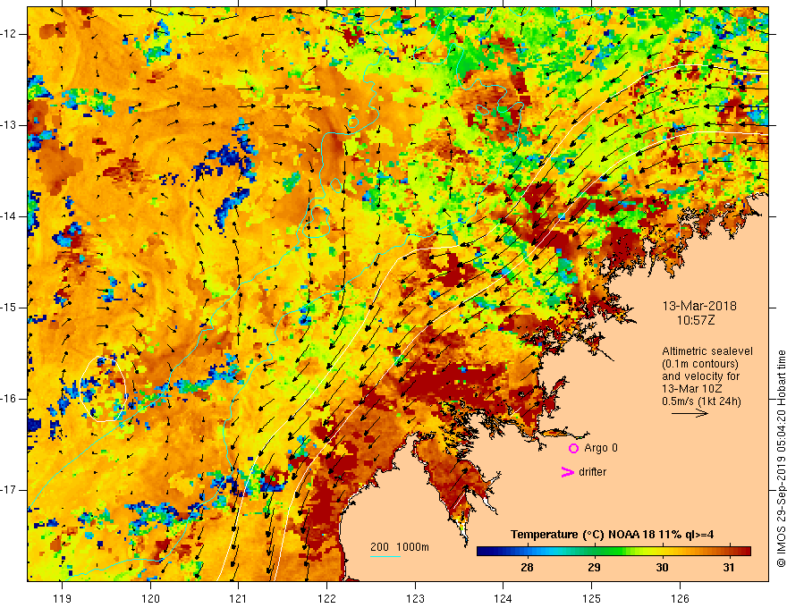Click the 10:57Z time label

(x=695, y=320)
